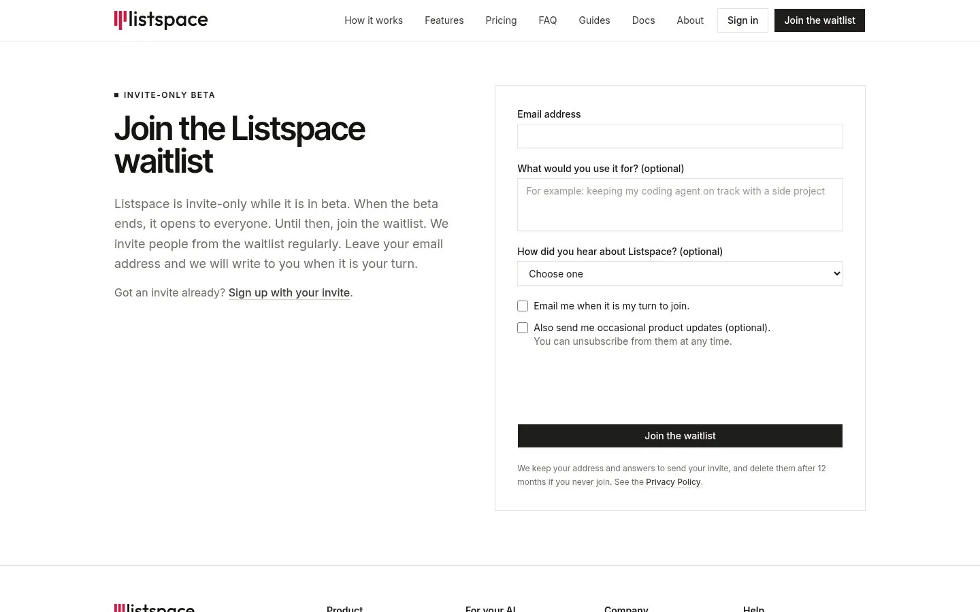The height and width of the screenshot is (612, 980).
Task: Click the INVITE-ONLY BETA label
Action: click(x=165, y=95)
